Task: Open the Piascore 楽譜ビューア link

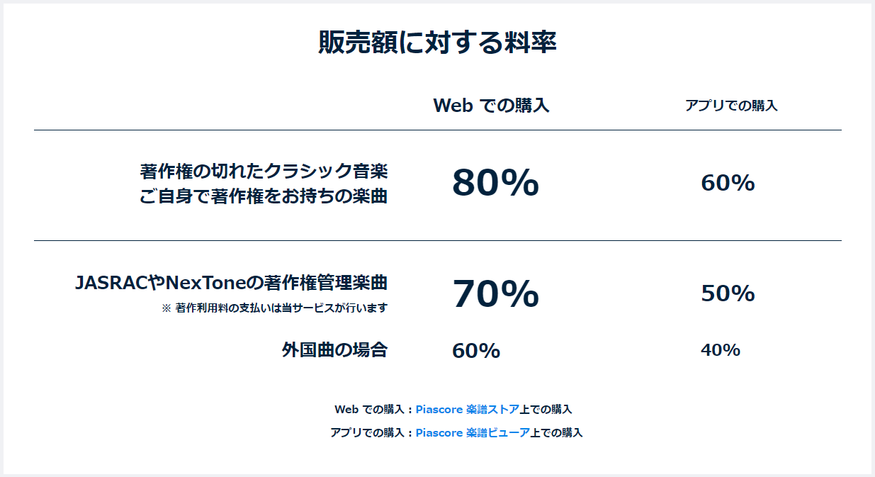Action: 473,432
